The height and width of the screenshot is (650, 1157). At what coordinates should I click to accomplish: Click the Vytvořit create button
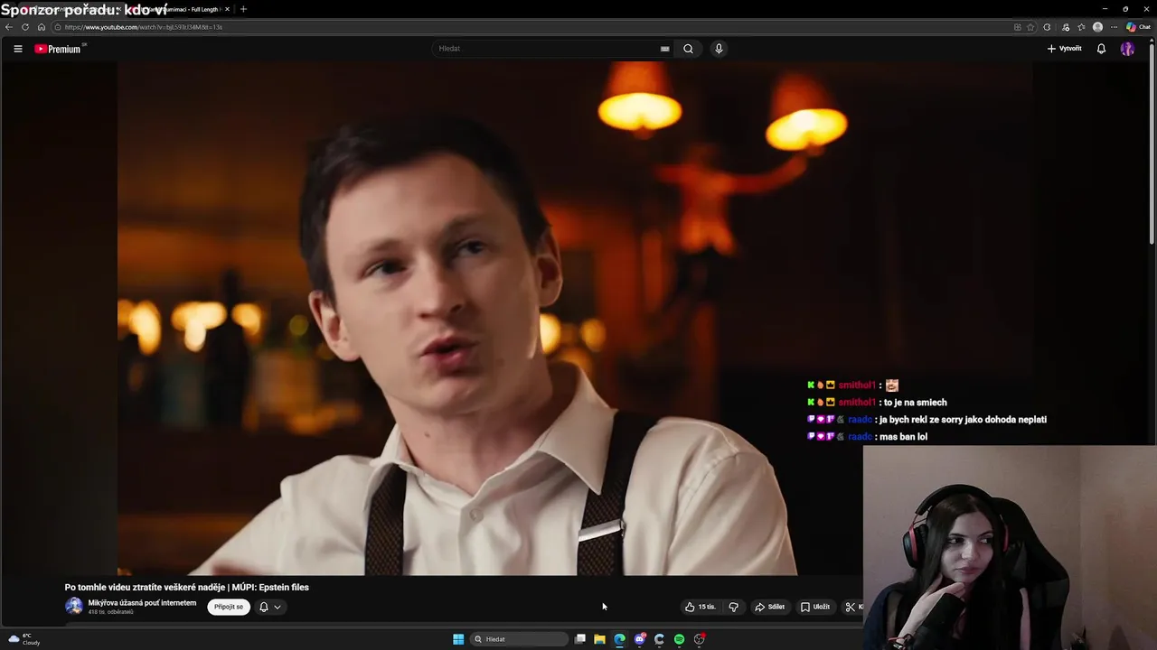[1064, 49]
